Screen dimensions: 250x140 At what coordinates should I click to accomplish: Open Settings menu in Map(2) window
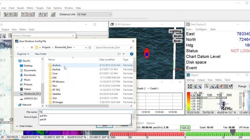(191, 80)
